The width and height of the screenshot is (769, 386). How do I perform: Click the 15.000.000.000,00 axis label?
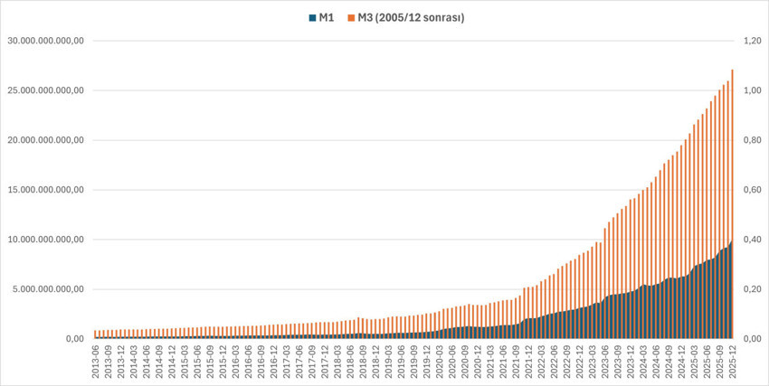[x=45, y=190]
